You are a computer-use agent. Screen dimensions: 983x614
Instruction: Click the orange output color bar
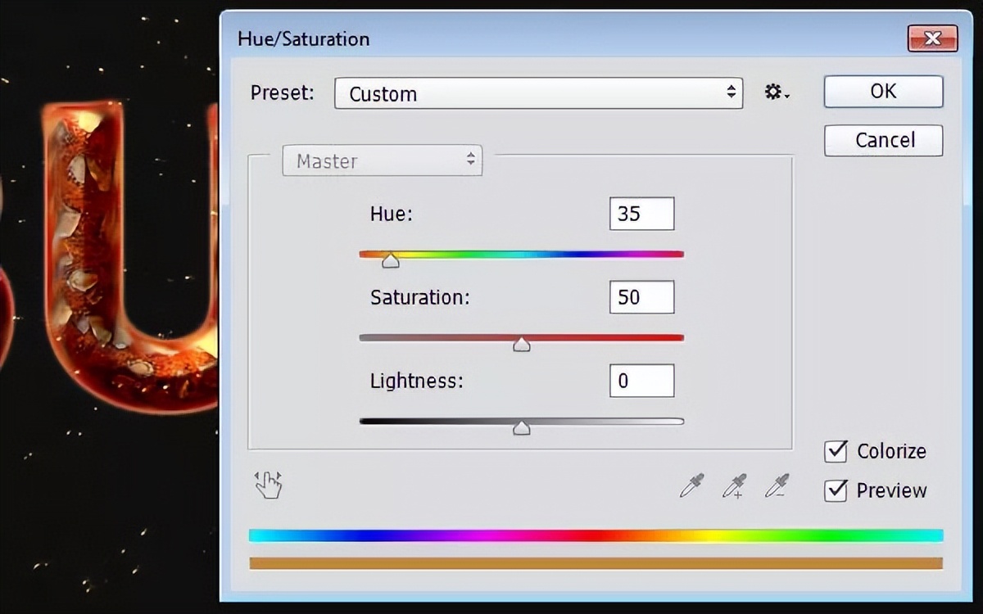596,563
